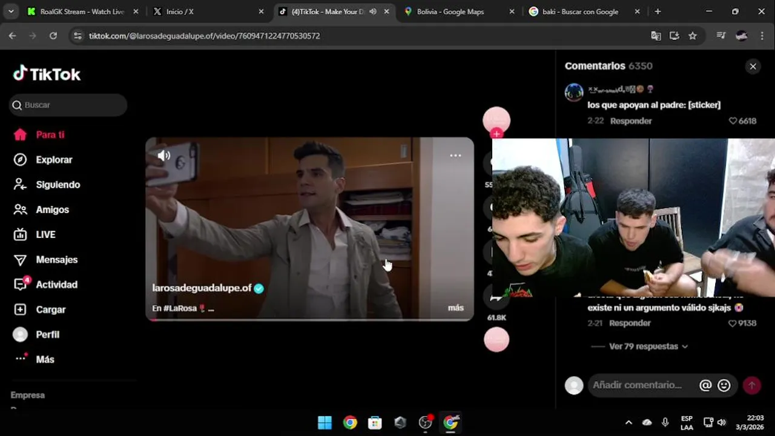Open Chrome from the taskbar
Screen dimensions: 775x436
click(x=350, y=422)
